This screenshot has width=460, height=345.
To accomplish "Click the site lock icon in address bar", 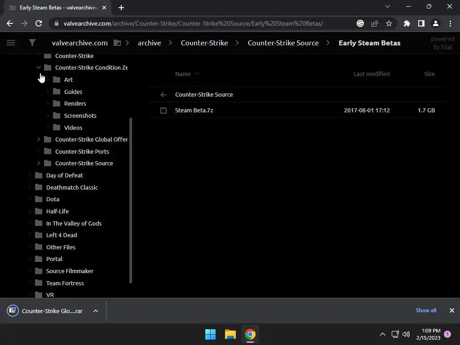I will tap(57, 23).
